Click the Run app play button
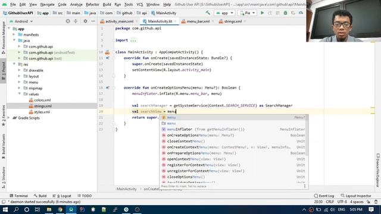Image resolution: width=381 pixels, height=214 pixels. coord(262,13)
